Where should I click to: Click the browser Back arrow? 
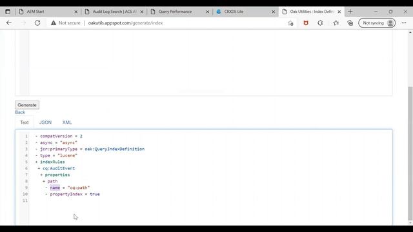[9, 23]
